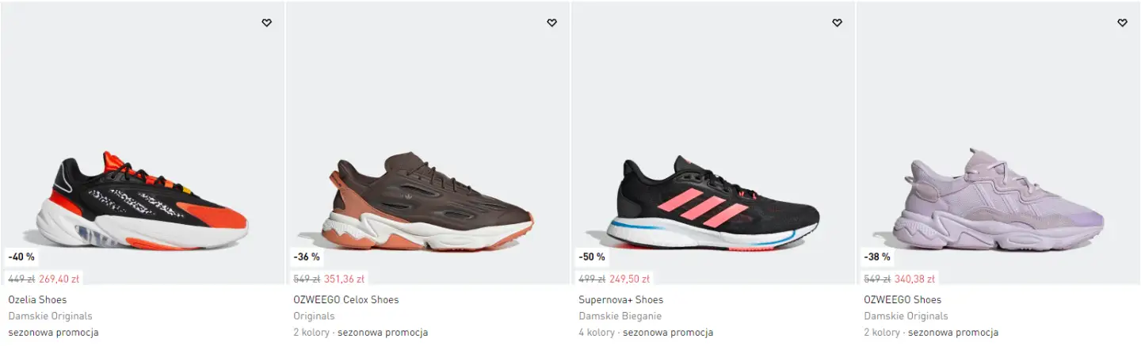View the purple OZWEEGO shoe image

998,200
